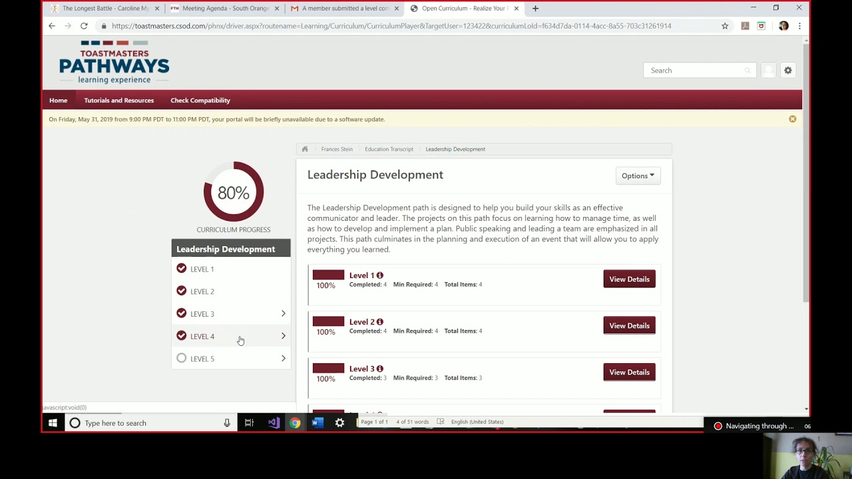The image size is (852, 479).
Task: Switch to the Gmail member submitted tab
Action: (x=344, y=9)
